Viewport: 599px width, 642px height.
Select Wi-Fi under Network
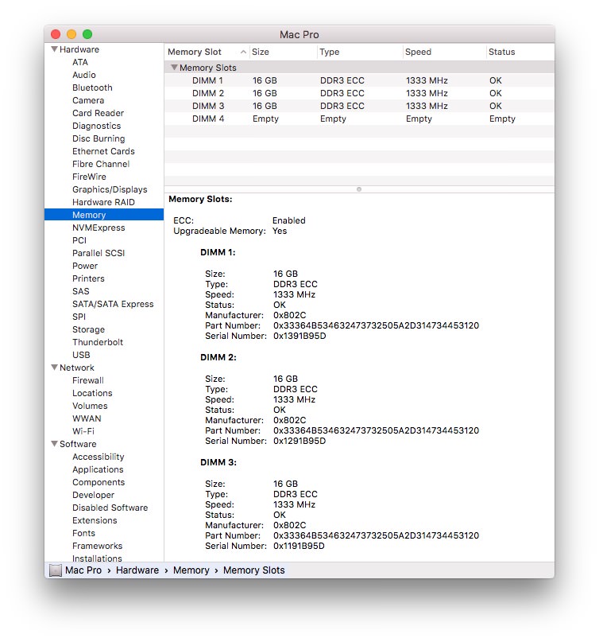pos(83,430)
